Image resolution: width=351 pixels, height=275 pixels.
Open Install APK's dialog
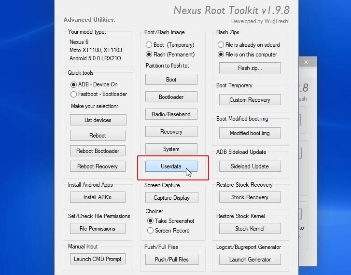(x=98, y=197)
